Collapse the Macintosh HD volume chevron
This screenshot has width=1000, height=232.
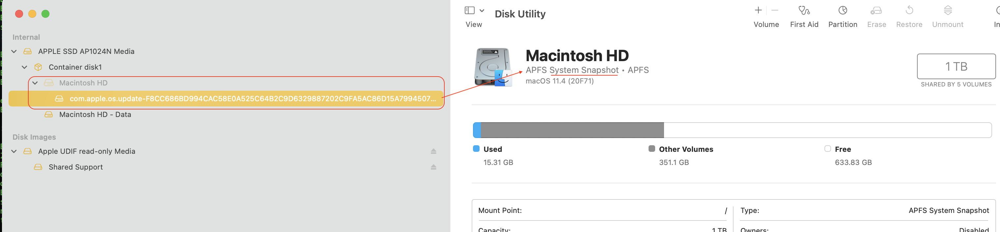pyautogui.click(x=35, y=83)
